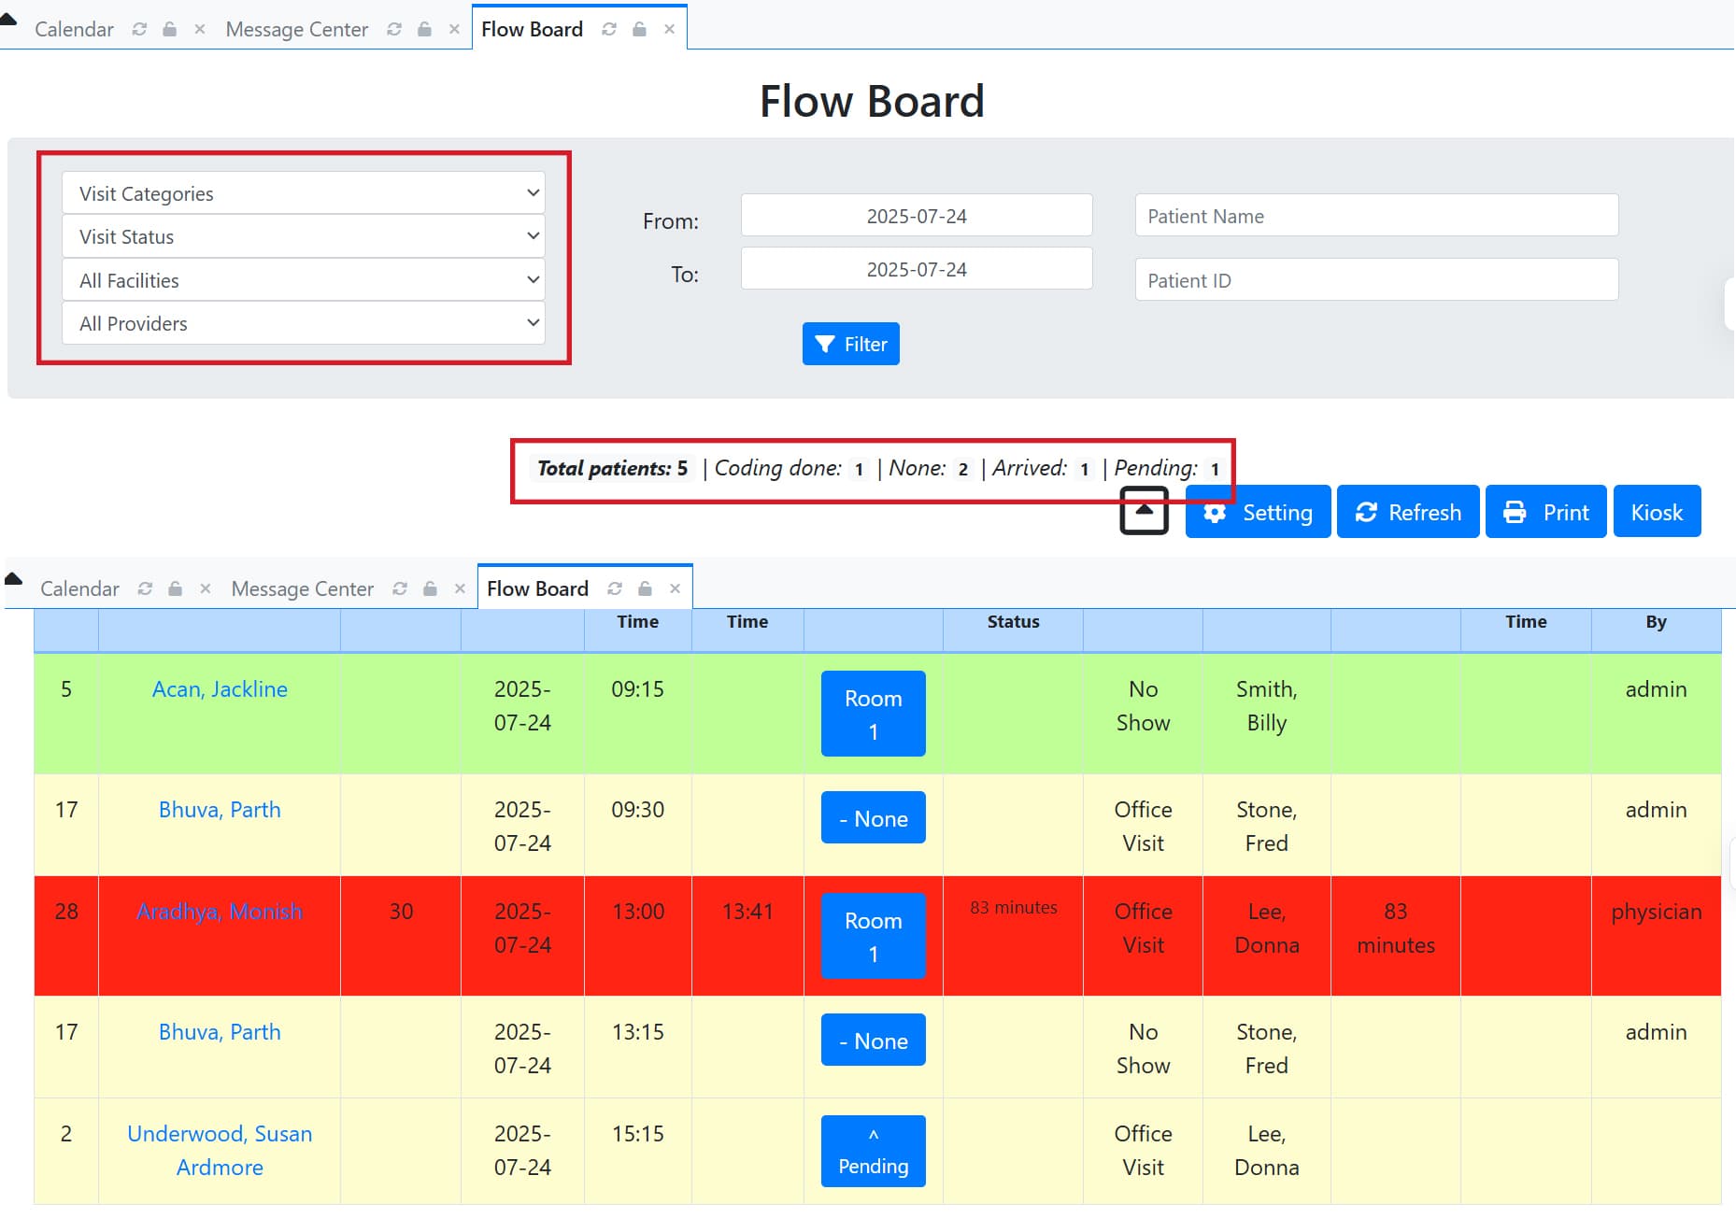Lock icon on top Flow Board tab
This screenshot has height=1218, width=1736.
(639, 29)
